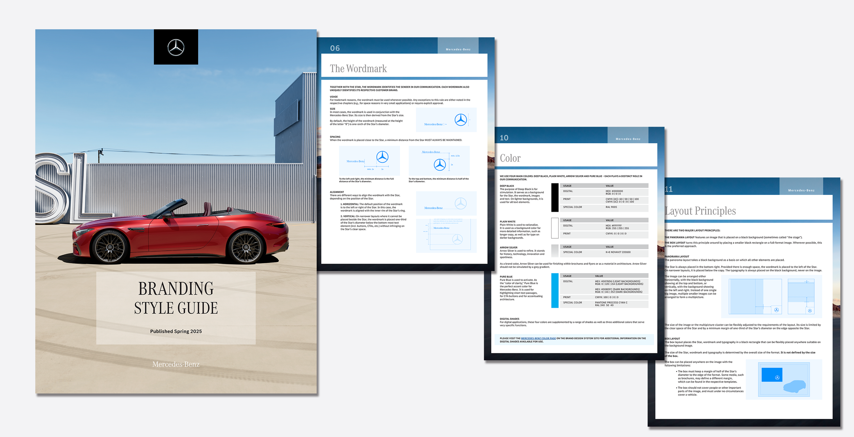Select the Mercedes-Benz tab on page 06
The image size is (854, 437).
[x=458, y=46]
